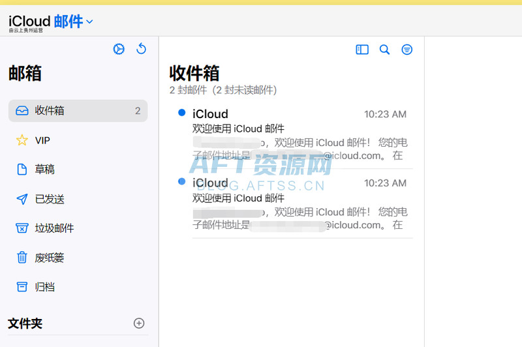This screenshot has height=347, width=522.
Task: Click the 文件夹 section header
Action: 25,324
